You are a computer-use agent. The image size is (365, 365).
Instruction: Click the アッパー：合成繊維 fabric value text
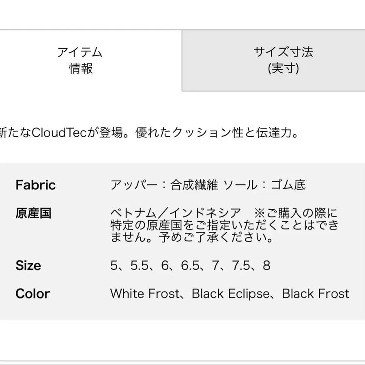pos(164,185)
